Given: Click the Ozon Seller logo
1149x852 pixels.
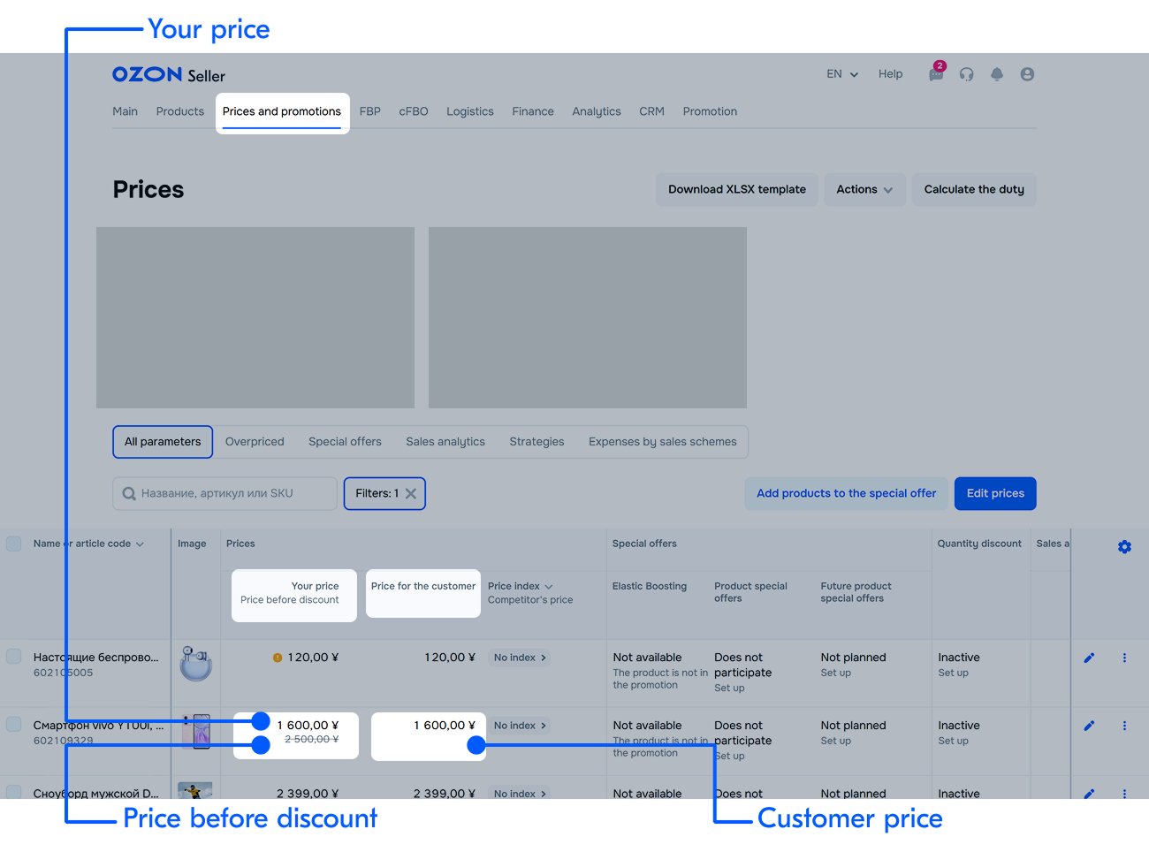Looking at the screenshot, I should coord(169,75).
